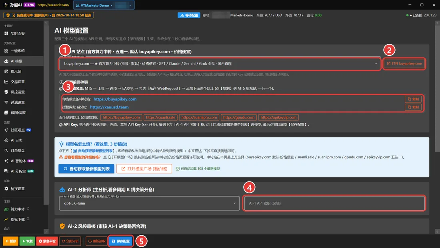
Task: Copy the https://gpudu.com site chip
Action: point(239,118)
